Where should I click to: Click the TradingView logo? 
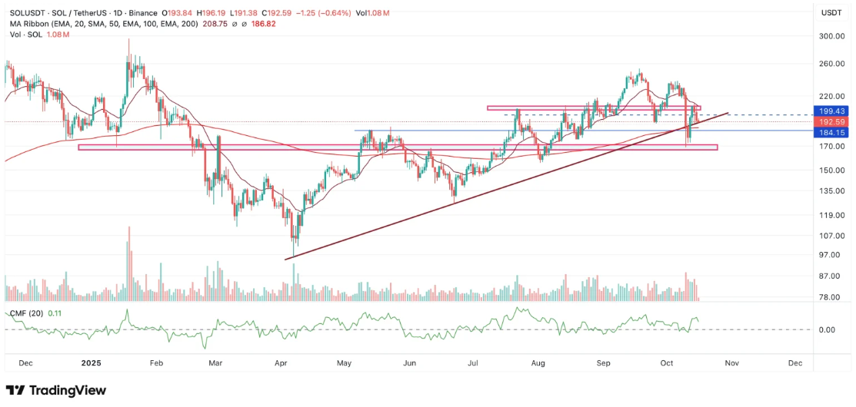(x=56, y=390)
